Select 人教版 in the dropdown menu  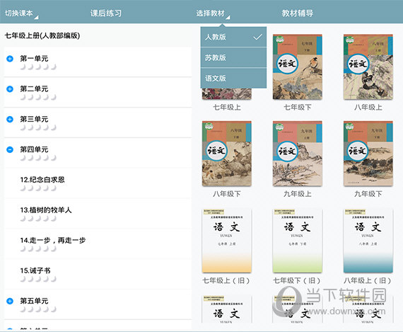(x=233, y=37)
